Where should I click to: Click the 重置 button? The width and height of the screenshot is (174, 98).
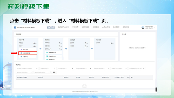click(x=54, y=72)
